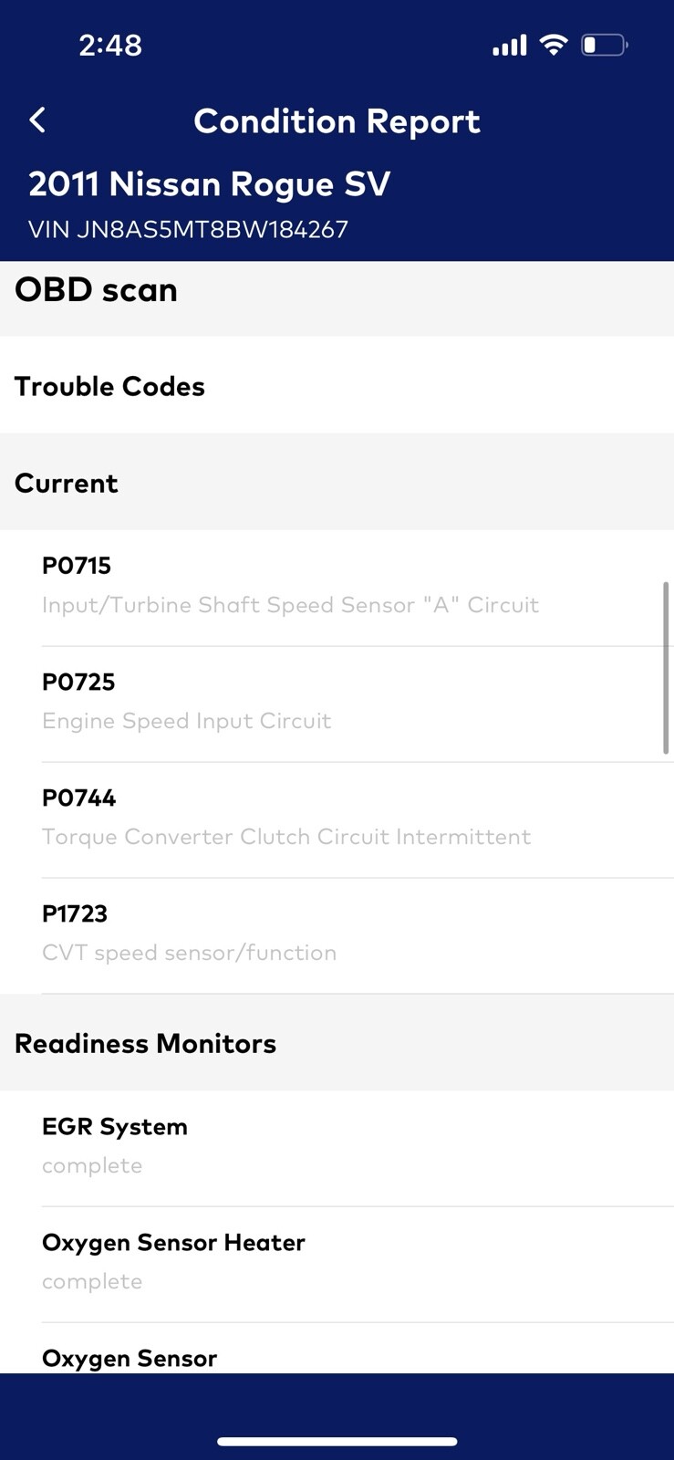Tap P1723 CVT speed sensor code

pos(189,933)
